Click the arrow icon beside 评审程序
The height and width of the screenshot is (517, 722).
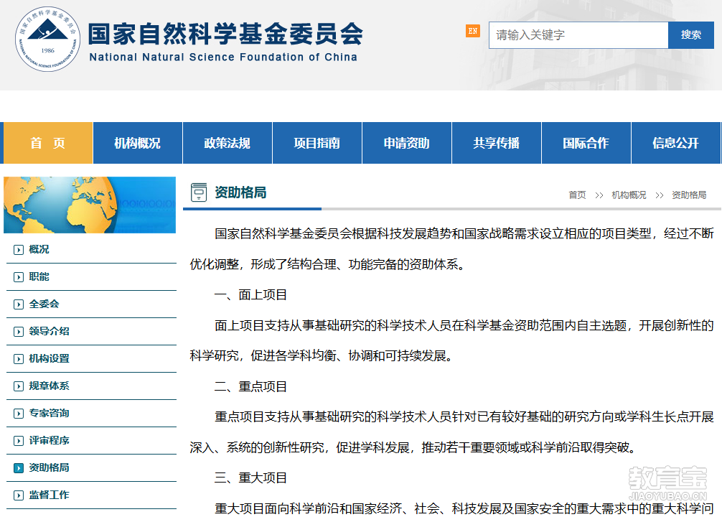pyautogui.click(x=19, y=441)
